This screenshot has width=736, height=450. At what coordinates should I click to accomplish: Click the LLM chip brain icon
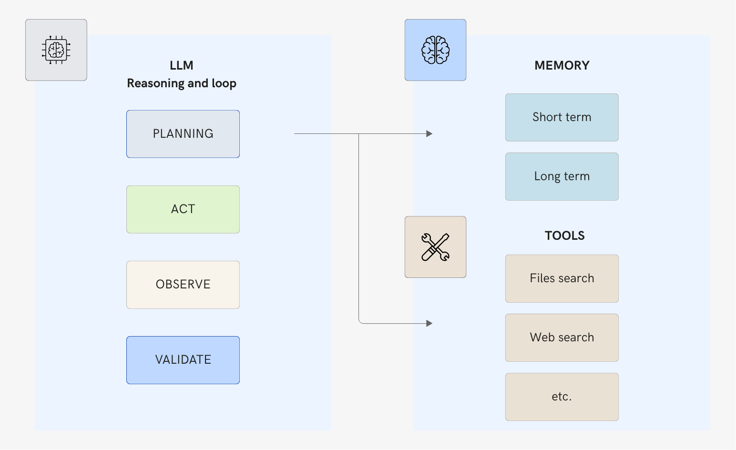(x=56, y=50)
